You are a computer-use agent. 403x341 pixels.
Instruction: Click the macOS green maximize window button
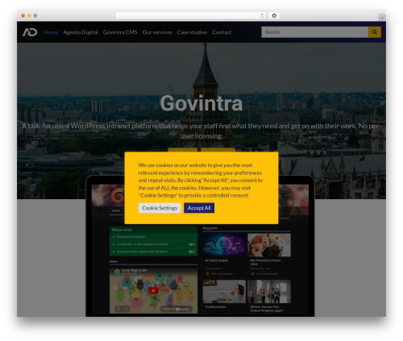pos(35,15)
